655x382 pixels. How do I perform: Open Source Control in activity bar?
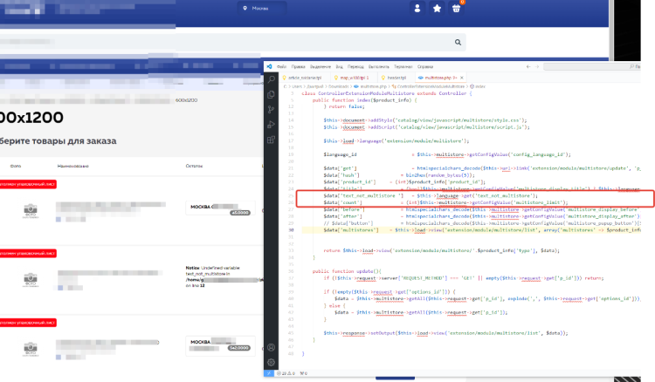[x=272, y=108]
